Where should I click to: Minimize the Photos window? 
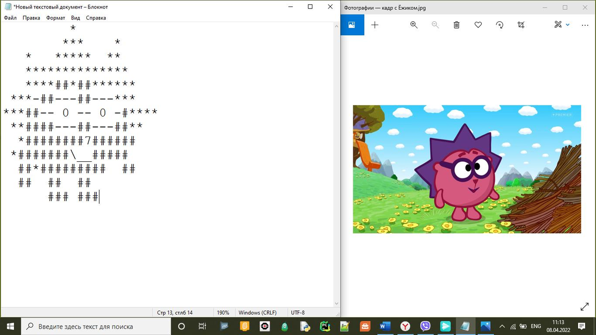tap(544, 7)
